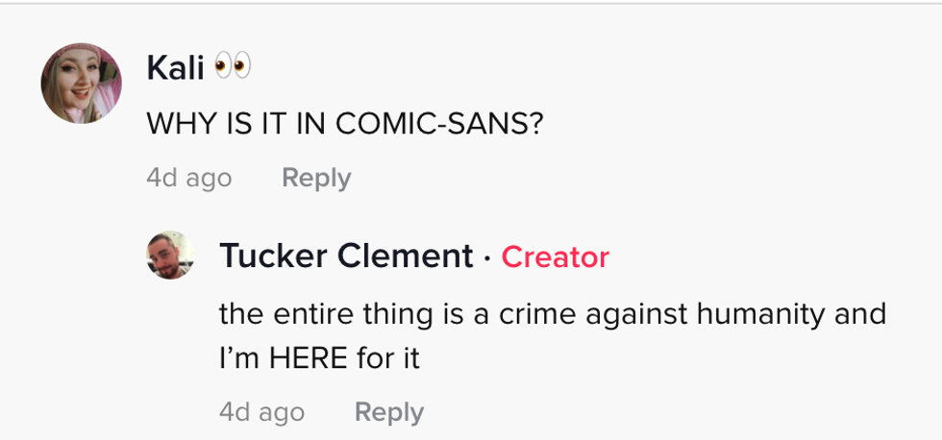Open the Tucker Clement username link

pyautogui.click(x=346, y=257)
